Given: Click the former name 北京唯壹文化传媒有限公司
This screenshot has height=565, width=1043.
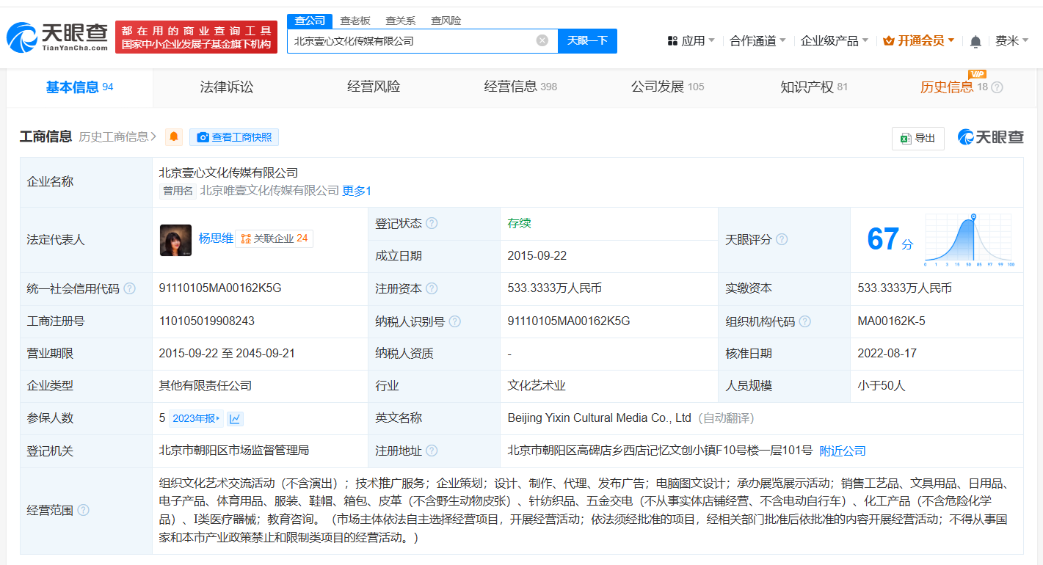Looking at the screenshot, I should [269, 191].
